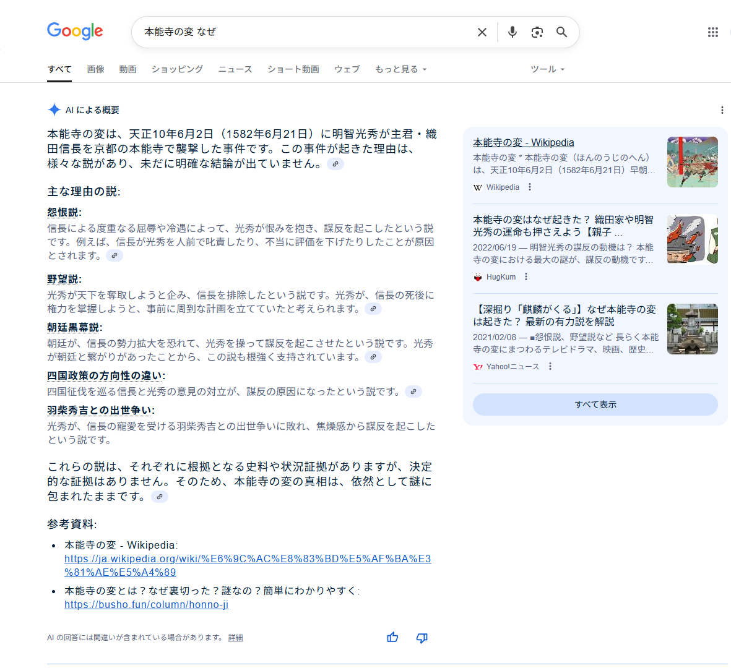The image size is (731, 668).
Task: Click the AI overview sparkle icon
Action: click(54, 110)
